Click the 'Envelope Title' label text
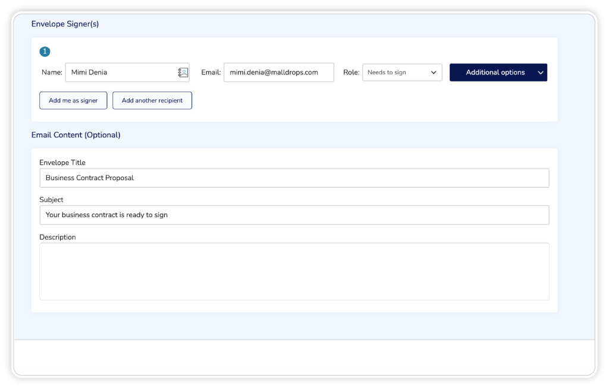This screenshot has height=389, width=609. 62,162
